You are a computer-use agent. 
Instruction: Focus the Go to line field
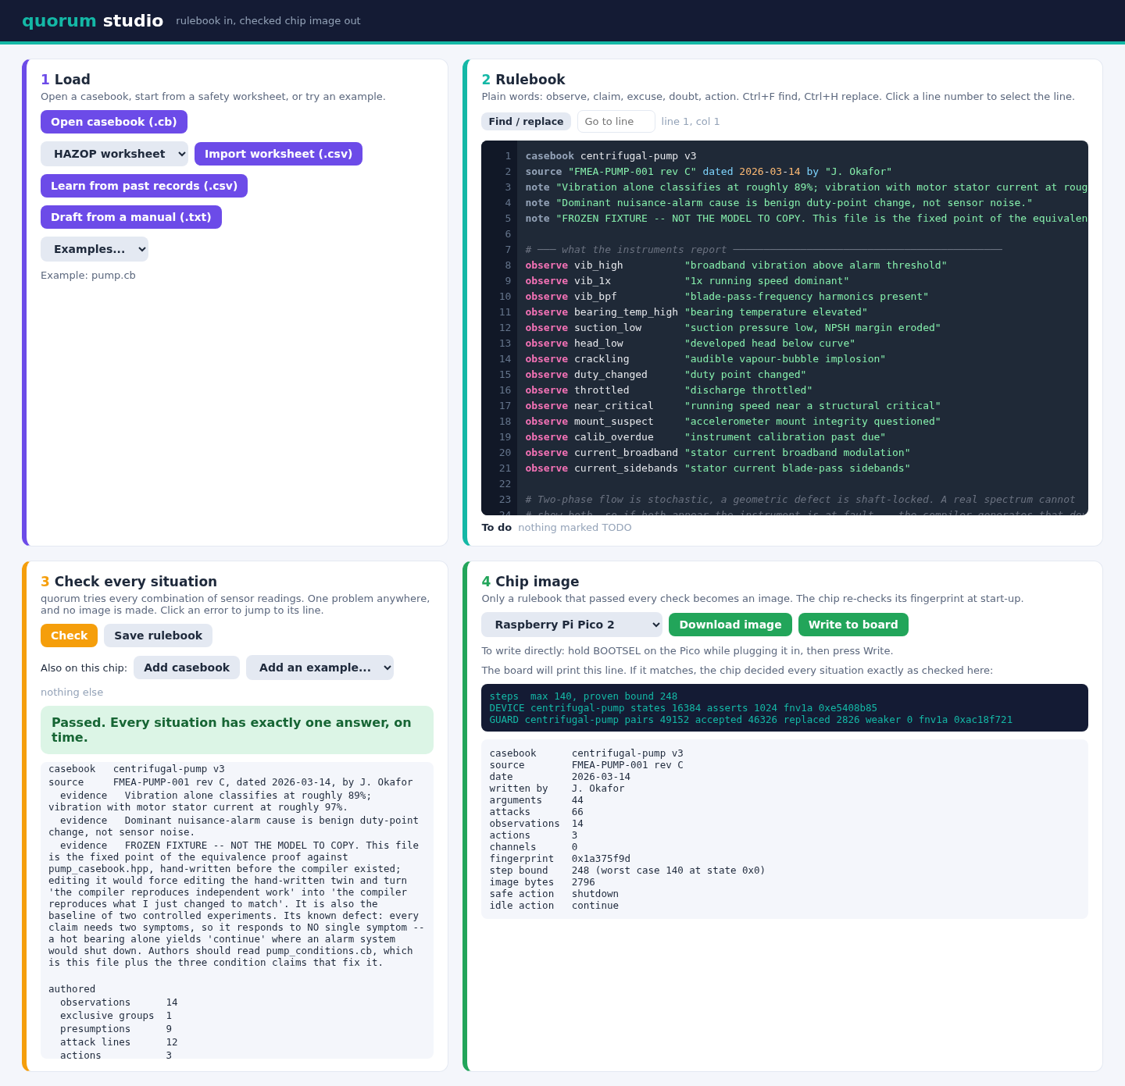click(x=616, y=122)
